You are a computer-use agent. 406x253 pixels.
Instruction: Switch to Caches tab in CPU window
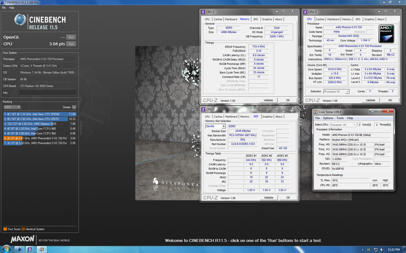(320, 19)
